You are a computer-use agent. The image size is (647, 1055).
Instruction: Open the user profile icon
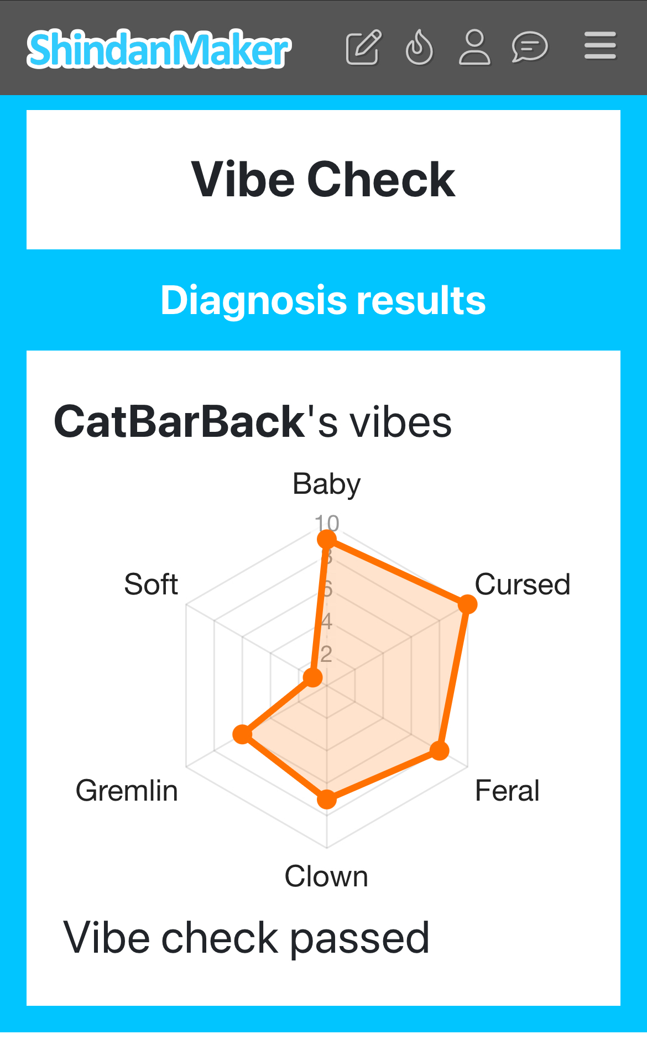tap(474, 48)
